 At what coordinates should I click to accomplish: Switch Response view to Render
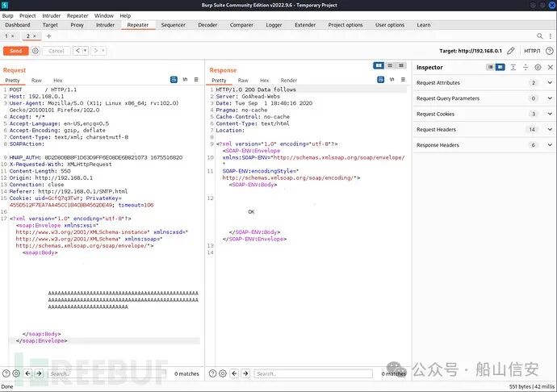288,80
